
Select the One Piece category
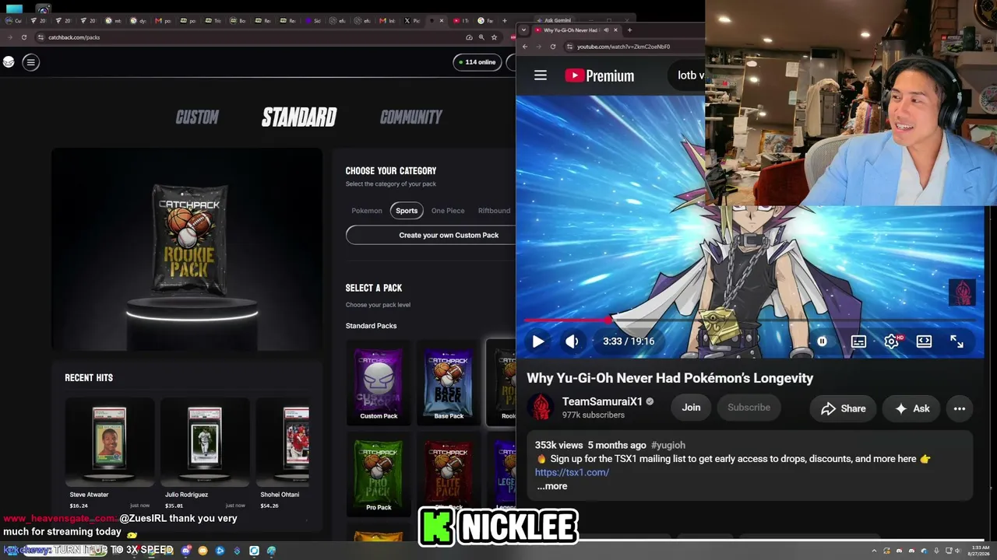[x=448, y=211]
